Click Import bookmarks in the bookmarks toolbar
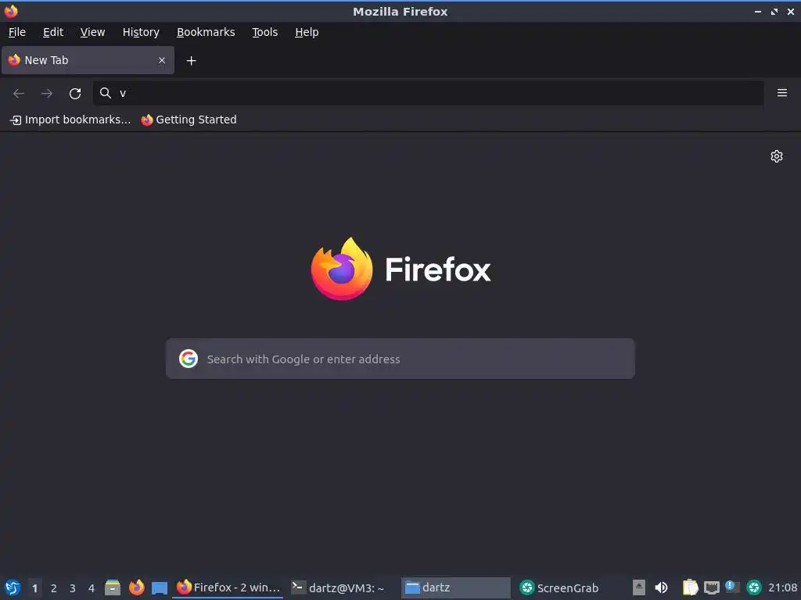This screenshot has height=600, width=801. [x=70, y=120]
